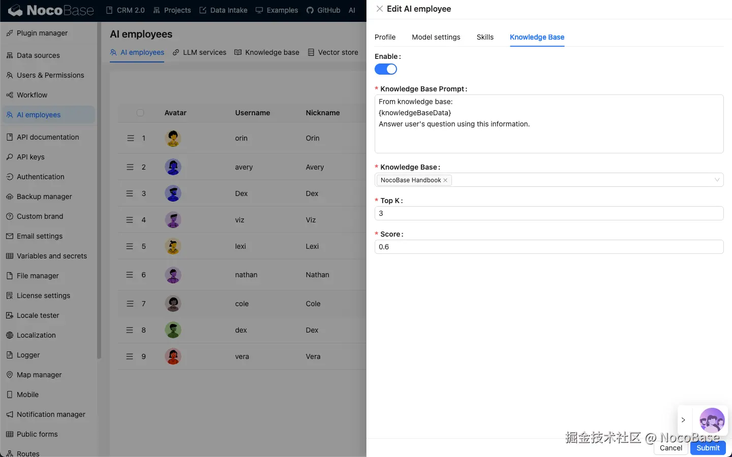732x457 pixels.
Task: Remove the NocoBase Handbook tag
Action: [445, 180]
